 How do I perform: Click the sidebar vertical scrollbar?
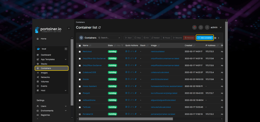pyautogui.click(x=72, y=72)
